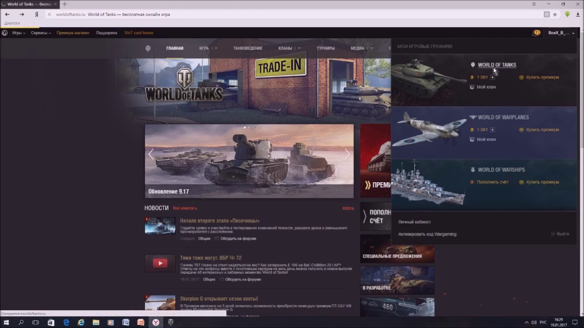The width and height of the screenshot is (584, 328).
Task: Open ГЛАВНАЯ navigation tab
Action: 175,48
